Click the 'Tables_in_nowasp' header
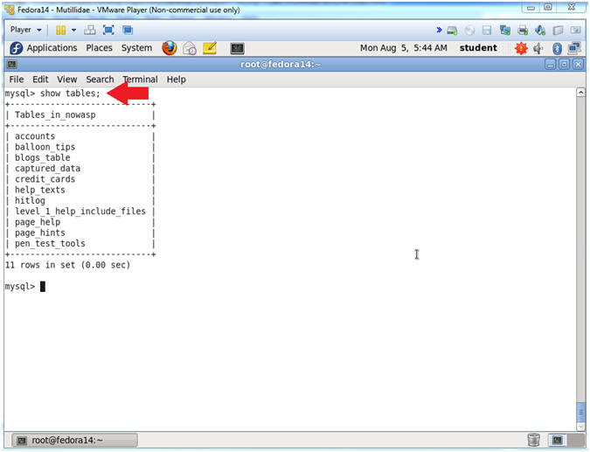The image size is (590, 452). 55,115
